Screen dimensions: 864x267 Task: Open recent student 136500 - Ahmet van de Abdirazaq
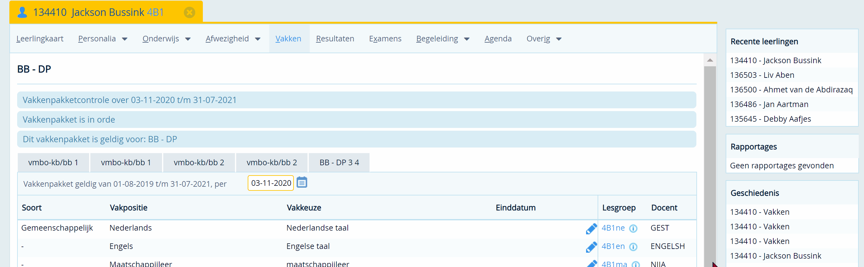791,90
